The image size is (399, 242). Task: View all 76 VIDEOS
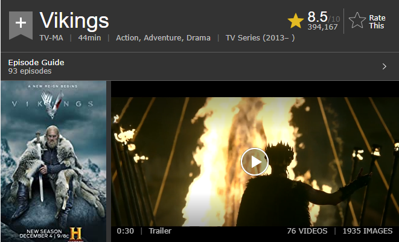[x=307, y=231]
